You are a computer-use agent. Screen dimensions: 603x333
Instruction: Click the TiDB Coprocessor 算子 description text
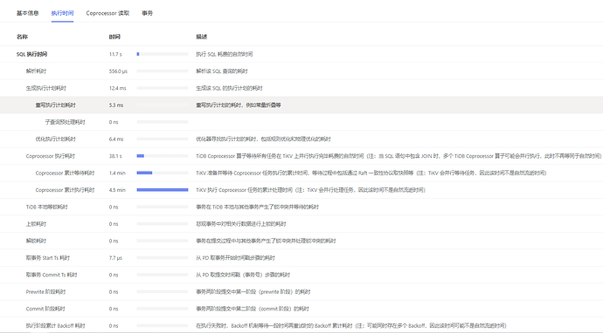399,156
